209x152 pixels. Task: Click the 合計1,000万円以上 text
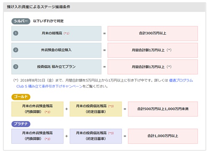[163, 136]
